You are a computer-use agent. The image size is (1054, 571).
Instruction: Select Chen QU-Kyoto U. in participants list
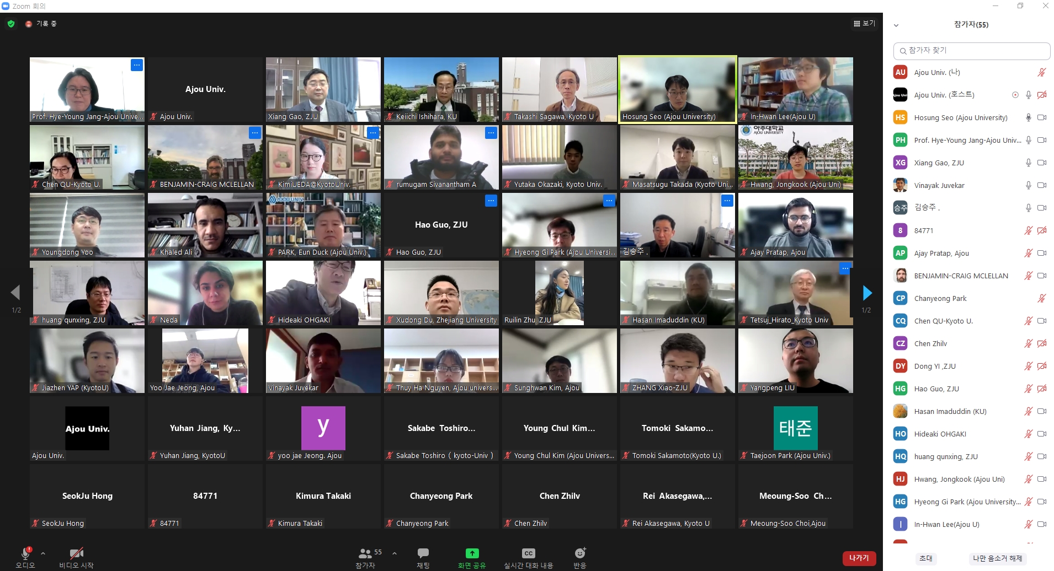(x=972, y=321)
